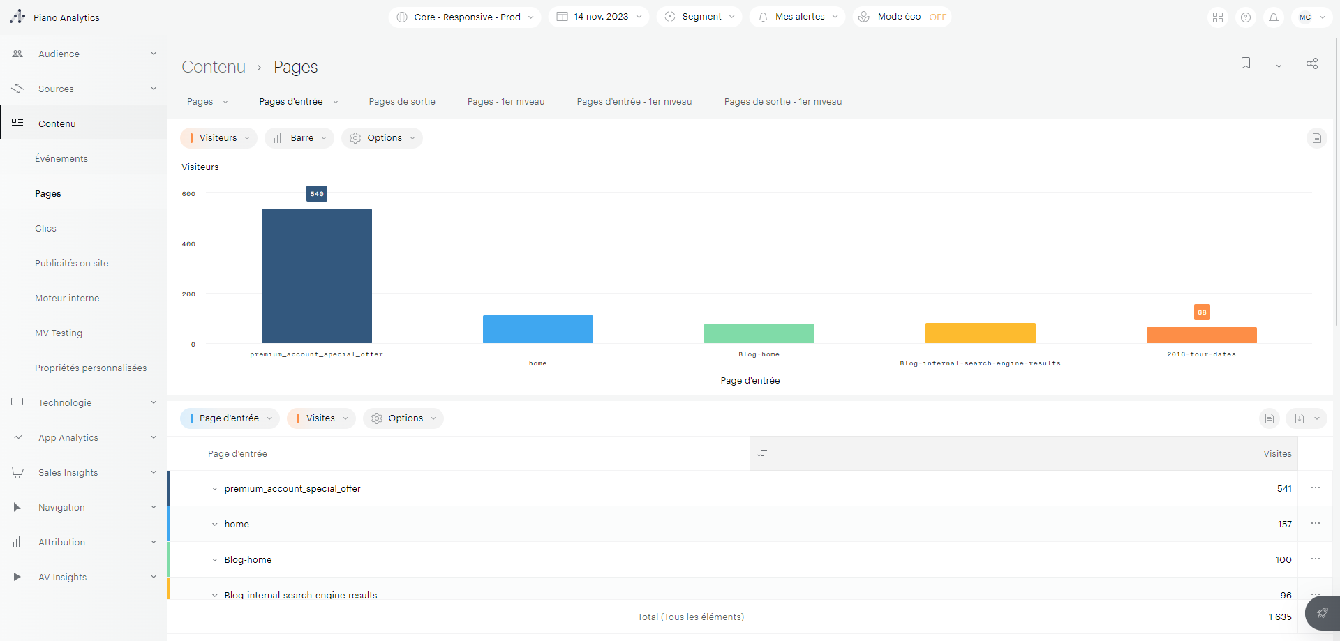Viewport: 1340px width, 641px height.
Task: Click the share icon near page title
Action: coord(1312,63)
